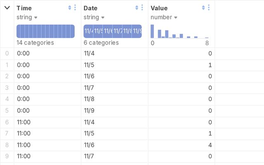This screenshot has height=165, width=264.
Task: Sort the Date column using arrows icon
Action: 137,8
